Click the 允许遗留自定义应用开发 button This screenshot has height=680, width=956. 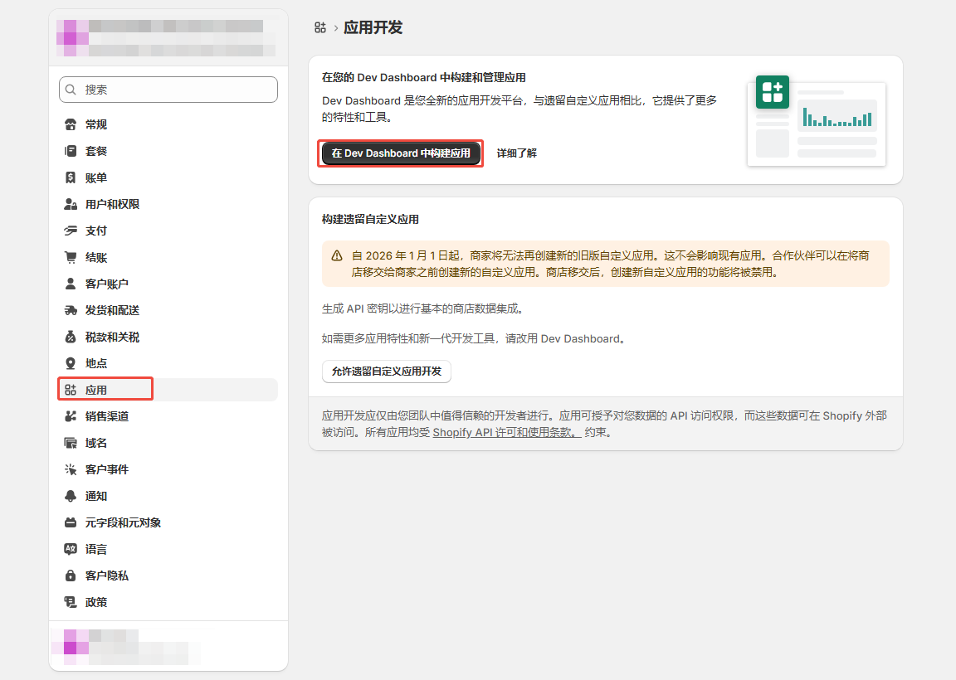[x=386, y=372]
